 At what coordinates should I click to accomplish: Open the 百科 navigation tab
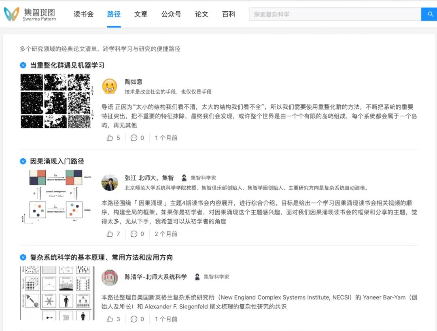click(x=229, y=14)
